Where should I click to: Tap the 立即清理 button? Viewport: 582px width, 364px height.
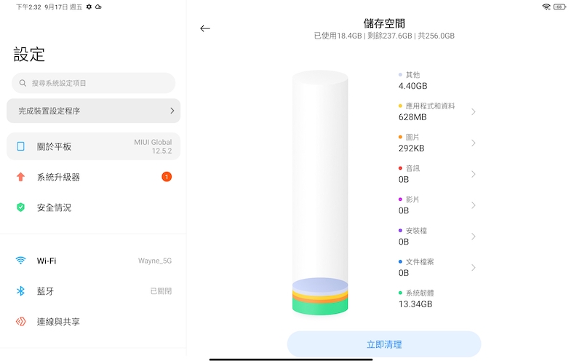point(384,344)
